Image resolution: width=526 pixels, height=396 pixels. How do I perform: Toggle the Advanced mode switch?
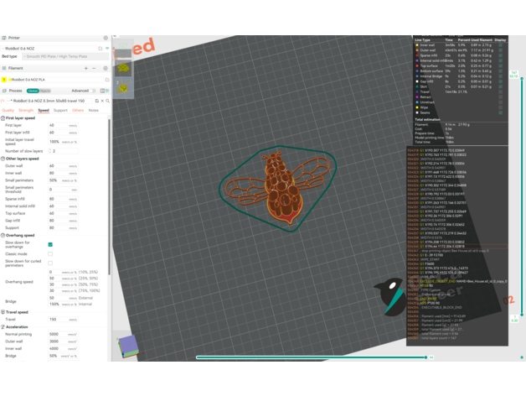[x=95, y=91]
